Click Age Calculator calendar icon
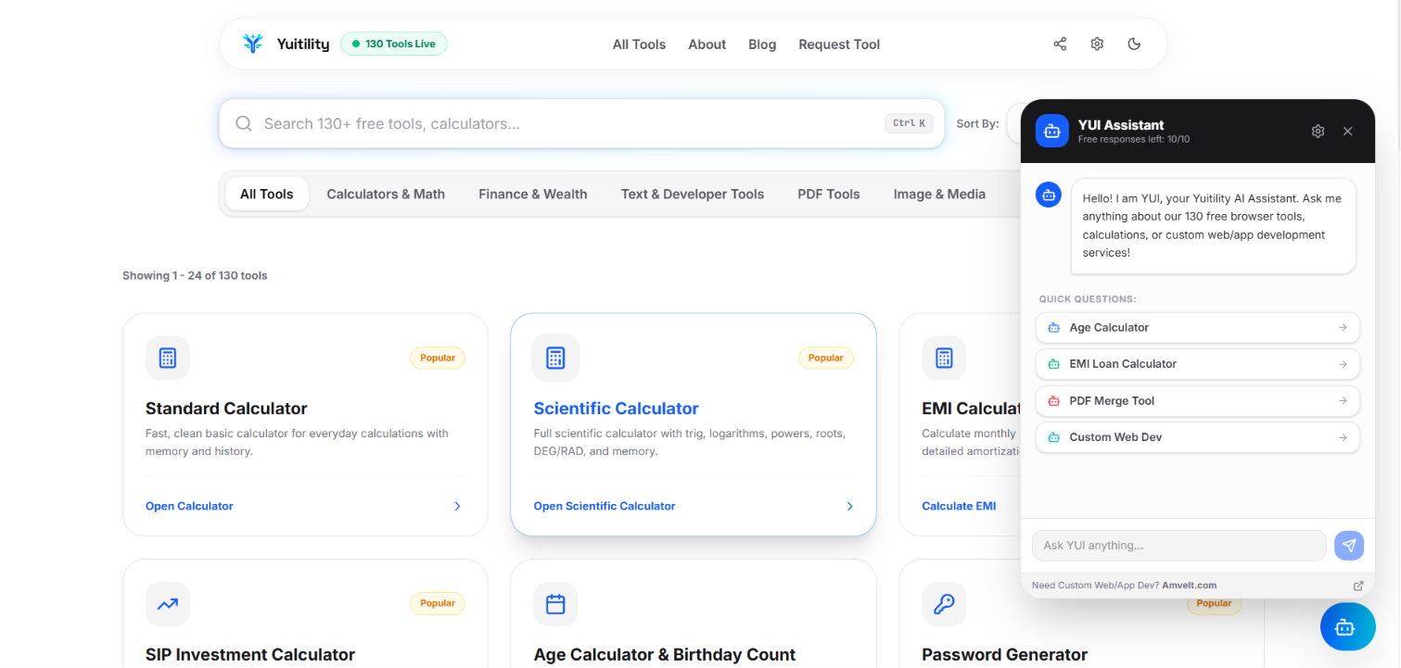 coord(555,604)
